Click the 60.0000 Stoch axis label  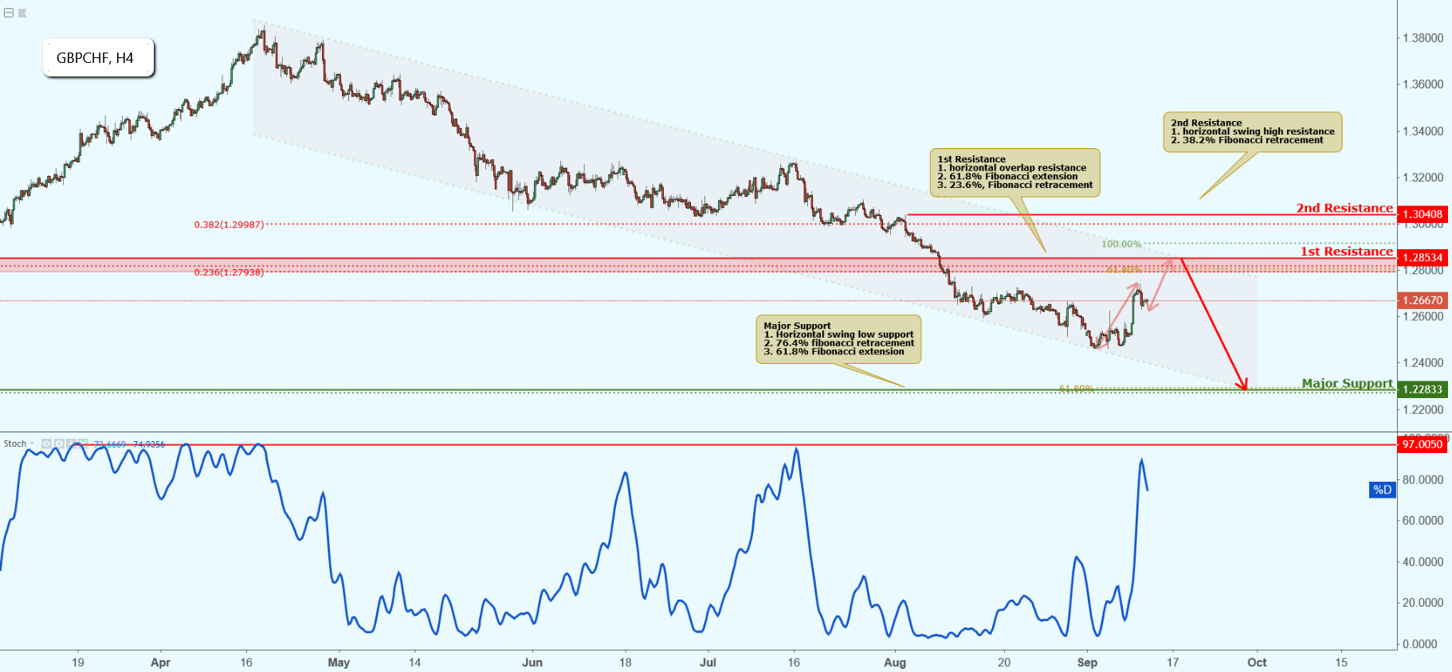point(1423,520)
